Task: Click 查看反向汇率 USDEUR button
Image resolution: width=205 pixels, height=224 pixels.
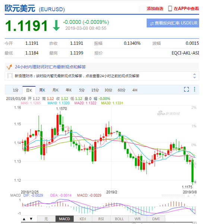Action: [x=173, y=23]
